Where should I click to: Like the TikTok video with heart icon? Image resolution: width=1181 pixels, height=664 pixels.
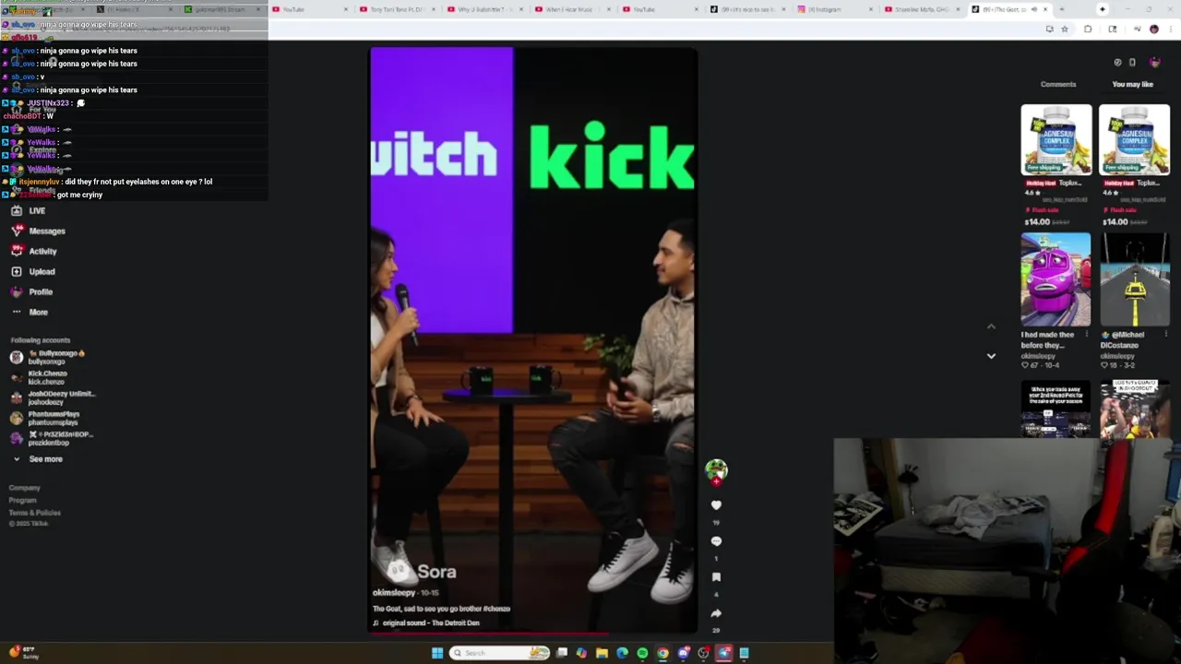point(716,504)
